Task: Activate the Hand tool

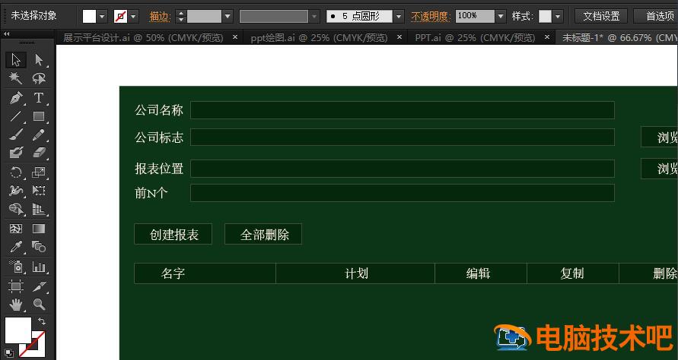Action: click(16, 305)
